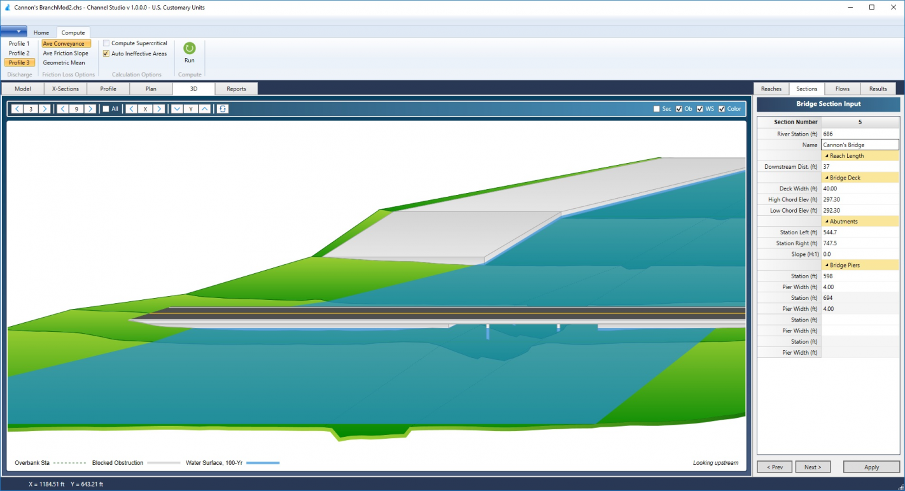Click the pier Station value 598

(860, 276)
